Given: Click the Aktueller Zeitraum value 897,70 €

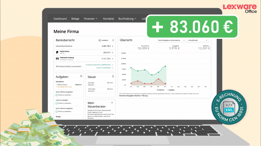Looking at the screenshot, I should pos(110,83).
